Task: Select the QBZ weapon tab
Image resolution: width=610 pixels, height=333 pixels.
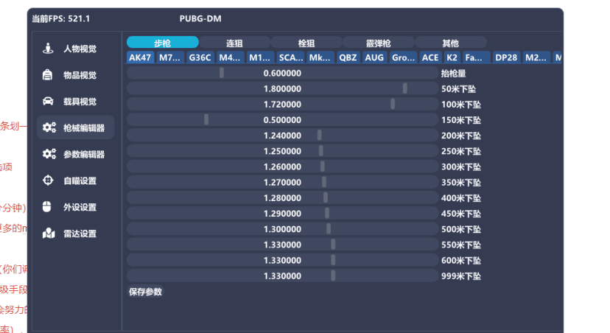Action: [x=348, y=57]
